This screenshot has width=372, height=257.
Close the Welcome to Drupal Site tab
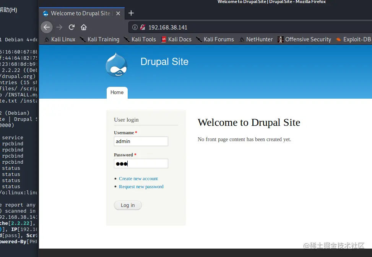point(118,13)
